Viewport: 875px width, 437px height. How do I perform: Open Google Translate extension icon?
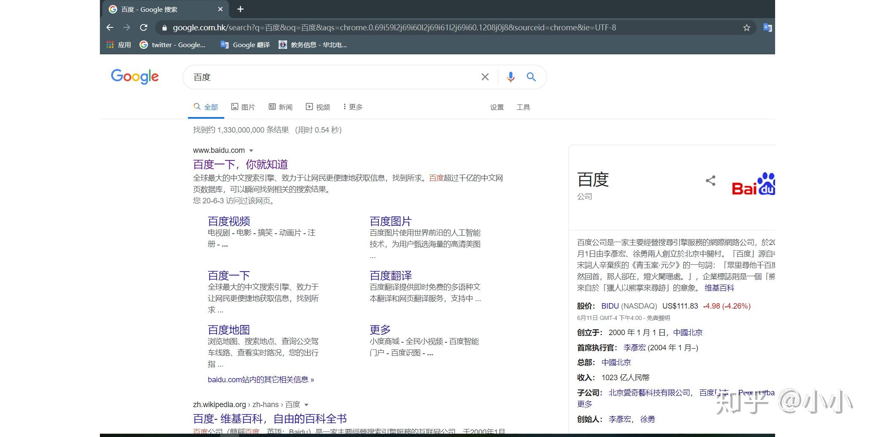pos(768,28)
